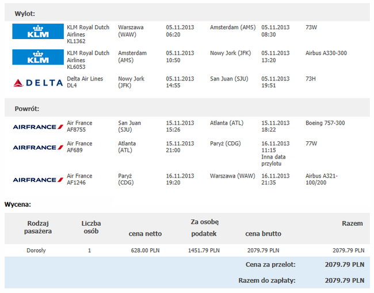Select the Wylot section header

(x=187, y=13)
